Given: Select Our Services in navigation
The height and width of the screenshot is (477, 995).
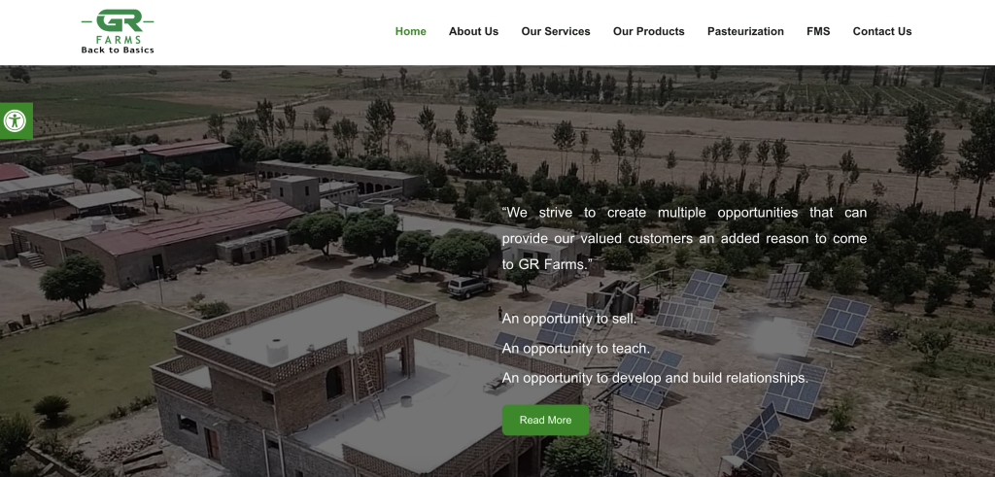Looking at the screenshot, I should [x=555, y=31].
